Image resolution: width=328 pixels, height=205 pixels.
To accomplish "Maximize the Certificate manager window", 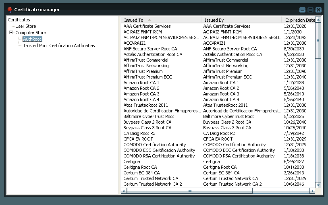I will (x=310, y=10).
